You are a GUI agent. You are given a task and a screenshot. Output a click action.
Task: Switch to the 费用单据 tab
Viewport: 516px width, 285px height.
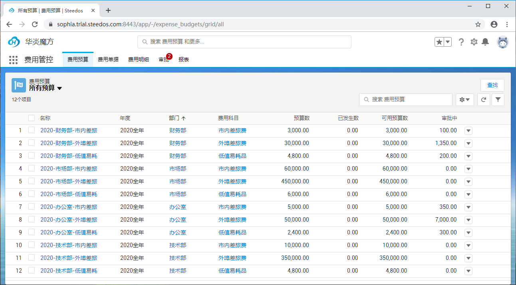tap(108, 59)
